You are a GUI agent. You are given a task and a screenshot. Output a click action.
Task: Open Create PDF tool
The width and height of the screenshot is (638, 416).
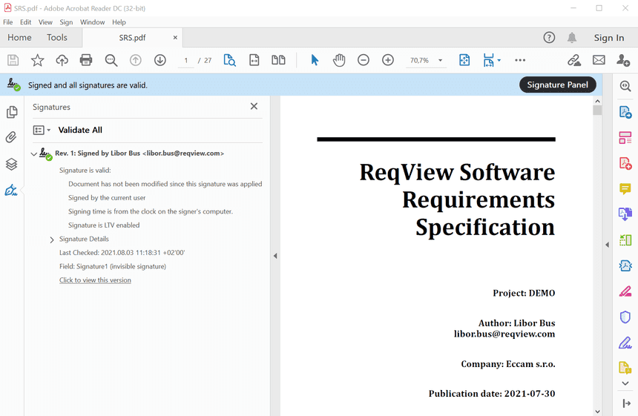point(625,163)
